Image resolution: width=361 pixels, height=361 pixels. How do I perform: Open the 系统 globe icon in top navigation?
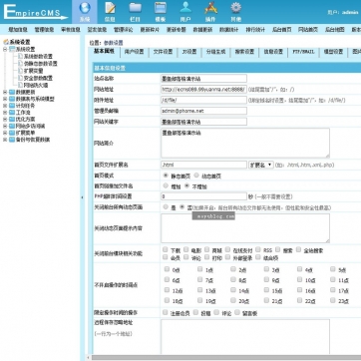point(85,8)
